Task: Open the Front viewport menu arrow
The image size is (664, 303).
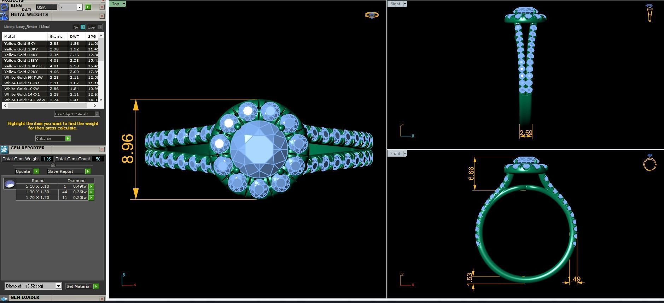Action: (405, 153)
